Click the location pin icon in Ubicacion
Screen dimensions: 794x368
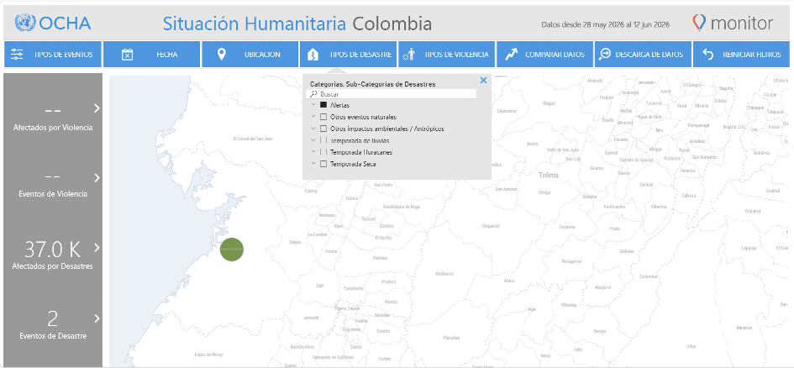coord(221,54)
